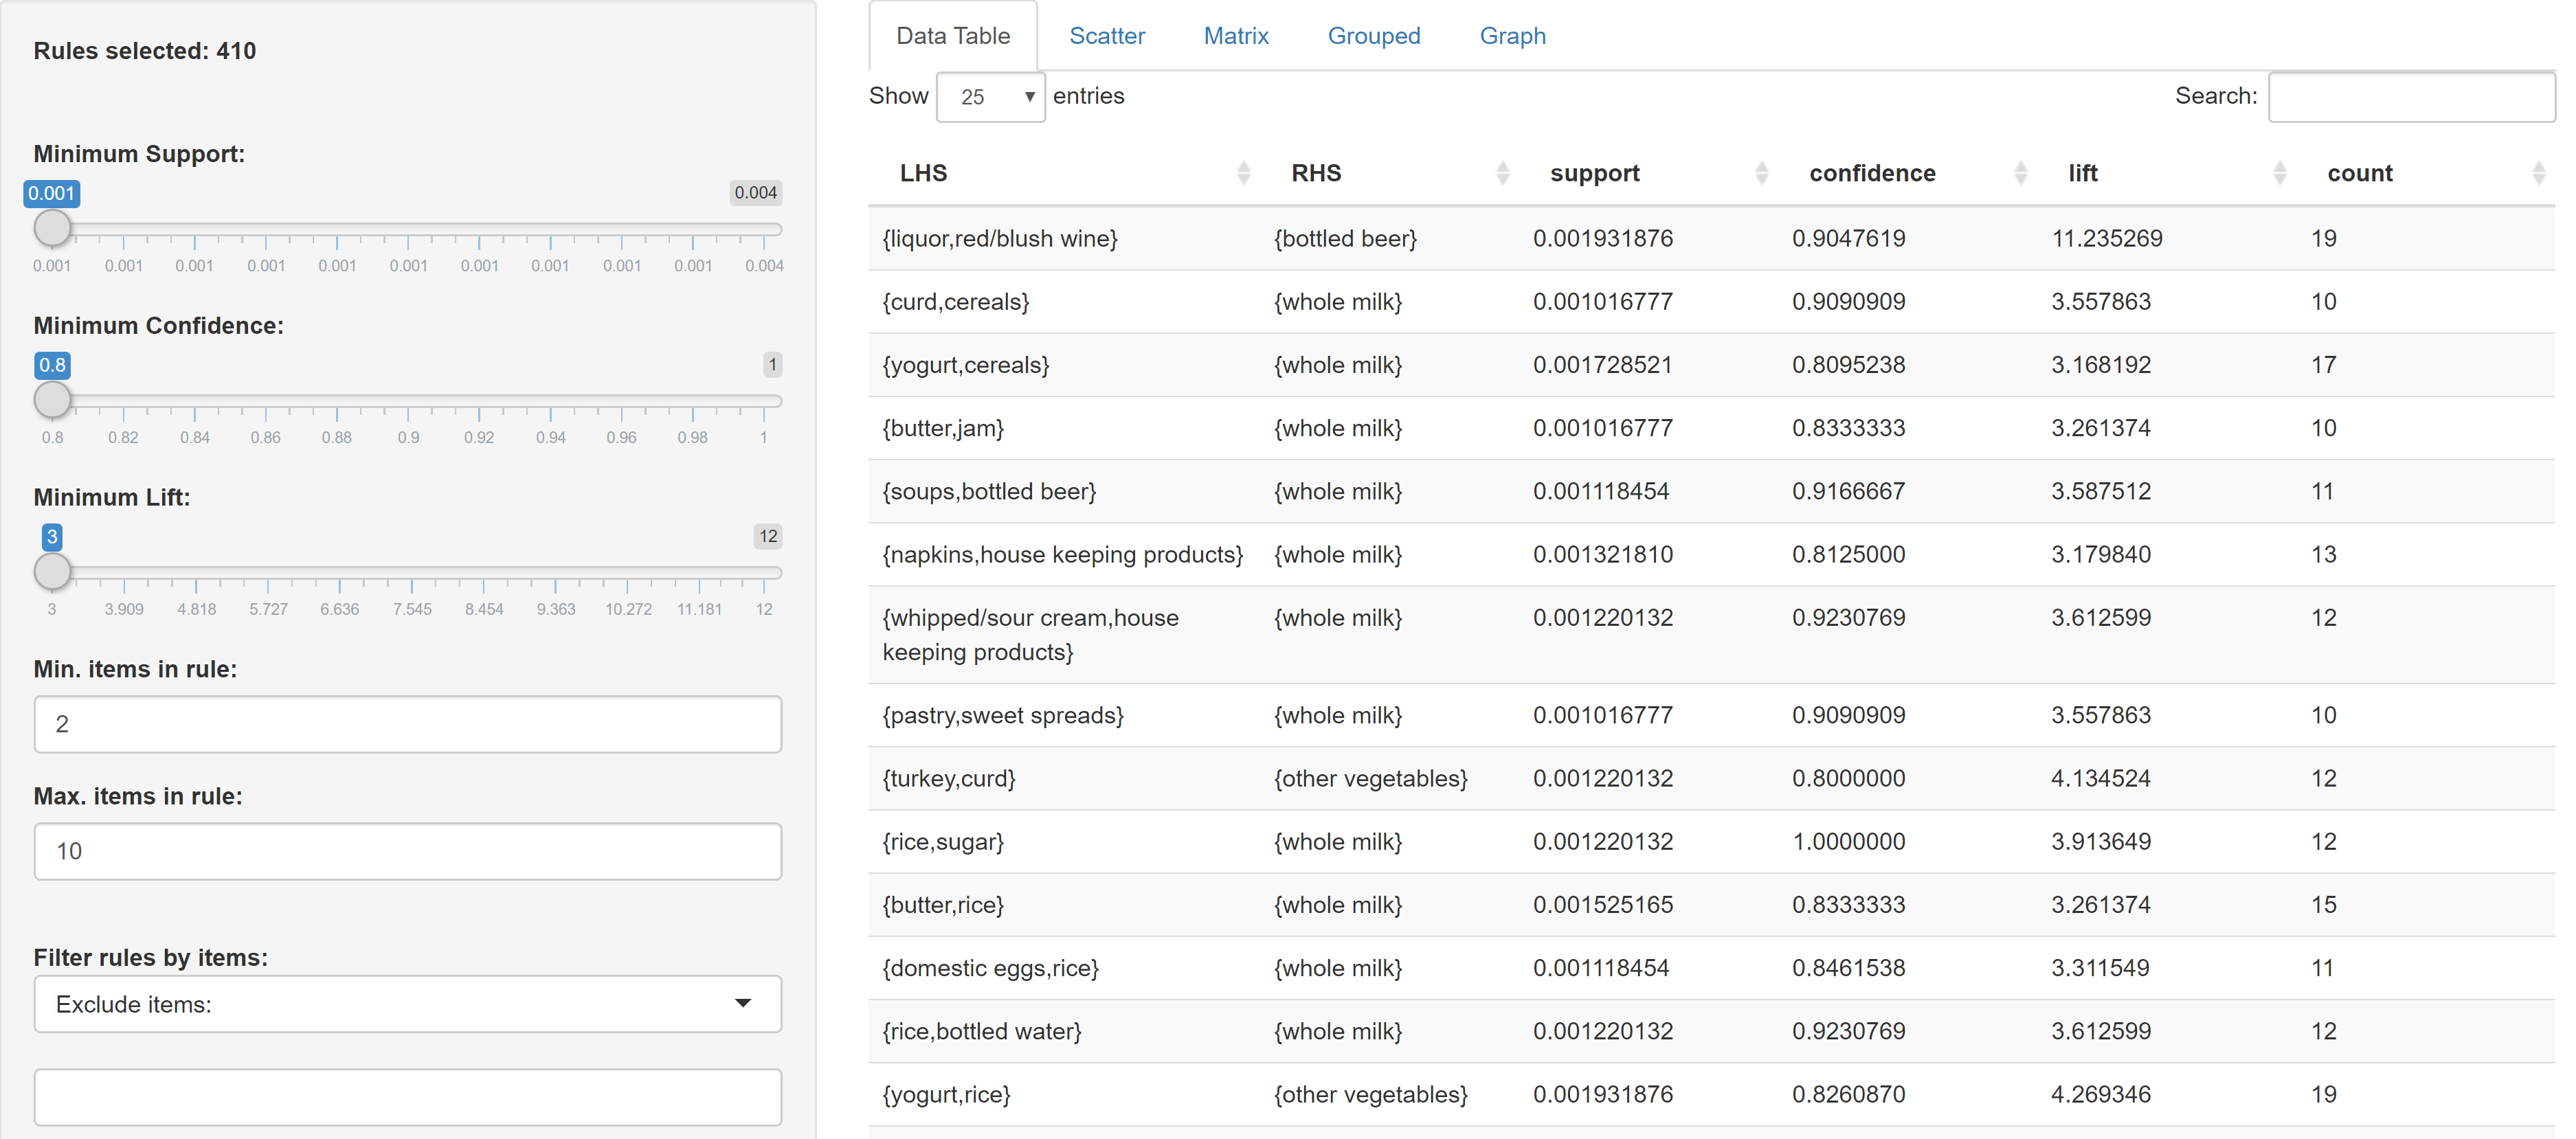Select the {soups,bottled beer} cell
2576x1139 pixels.
[989, 491]
